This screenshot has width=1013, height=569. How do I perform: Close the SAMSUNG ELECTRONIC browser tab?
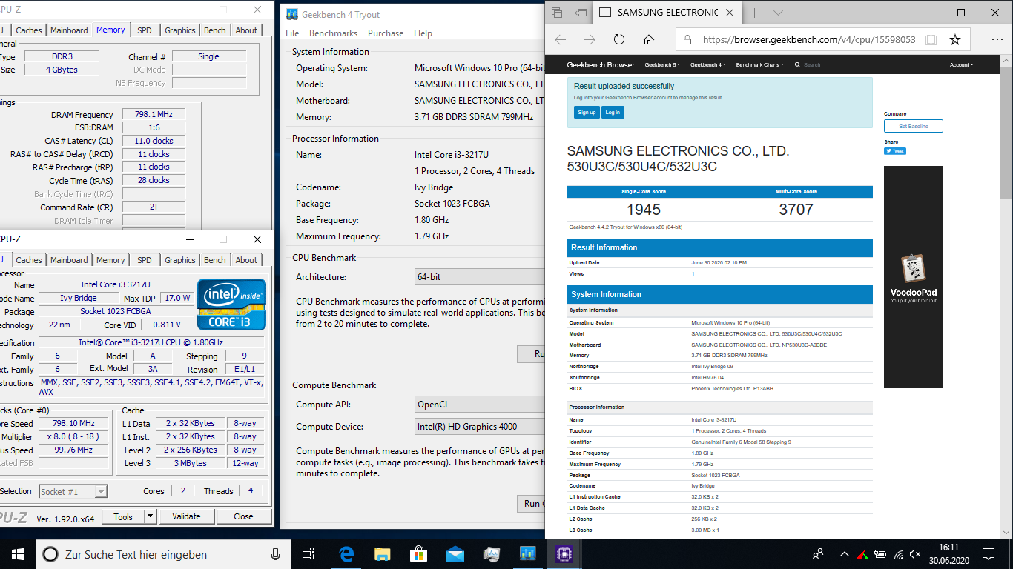(730, 13)
